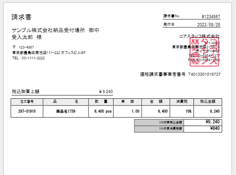This screenshot has width=236, height=175.
Task: Select recipient サンプル株式会社納品受付場所 御中
Action: click(55, 30)
